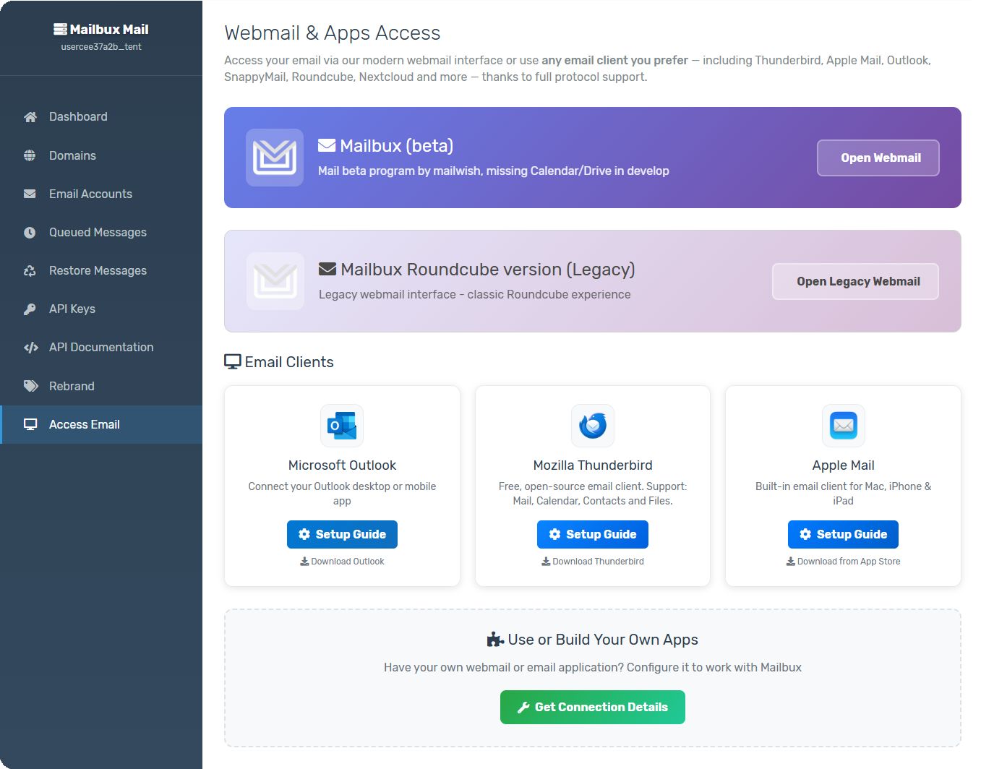Open API Documentation page
Screen dimensions: 981x769
pyautogui.click(x=101, y=347)
